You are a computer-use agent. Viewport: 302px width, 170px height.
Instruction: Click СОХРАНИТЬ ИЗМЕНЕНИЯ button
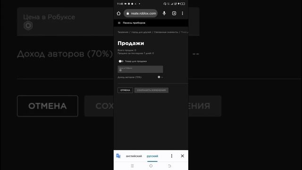pyautogui.click(x=151, y=90)
